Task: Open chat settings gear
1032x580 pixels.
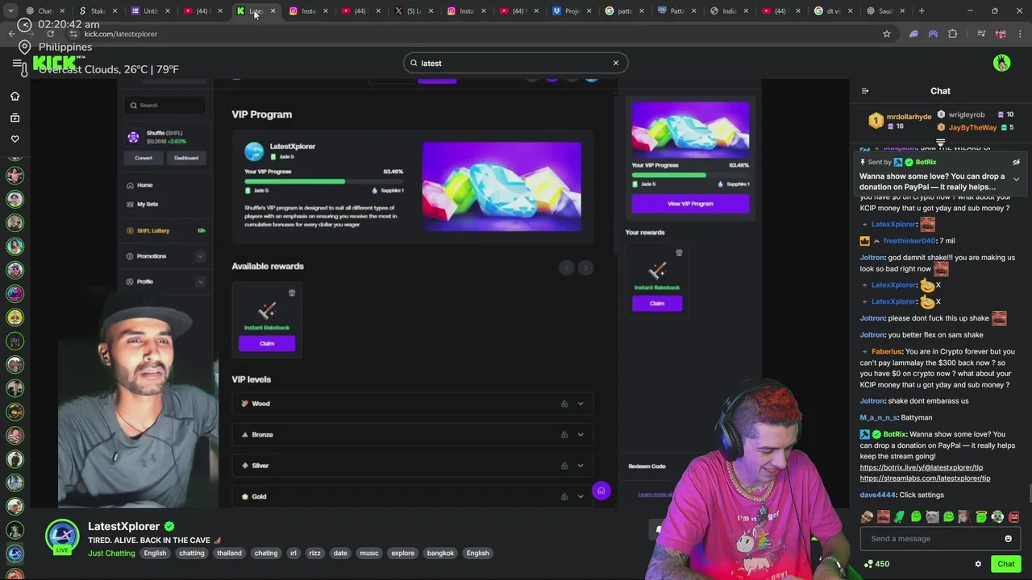Action: [x=978, y=564]
